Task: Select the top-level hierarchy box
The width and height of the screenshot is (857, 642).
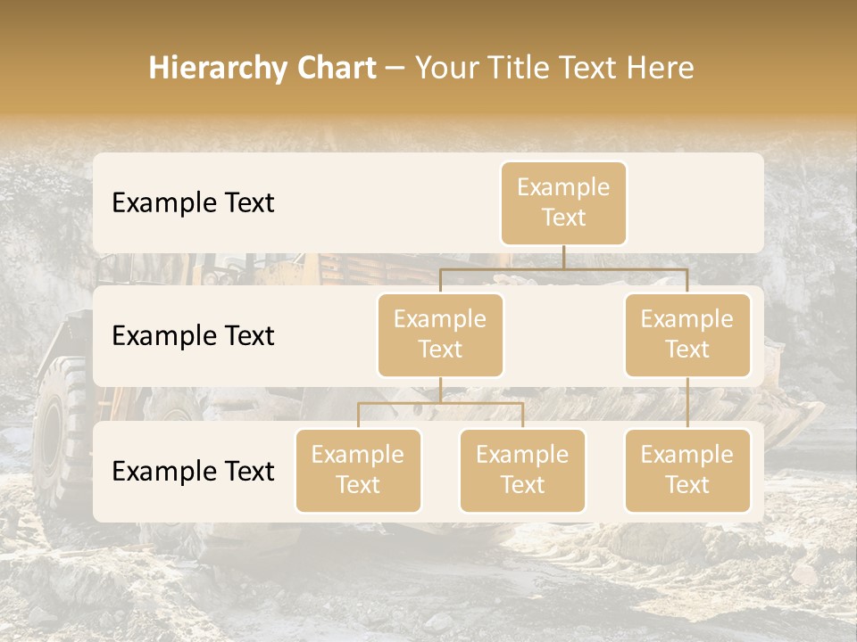Action: (563, 203)
